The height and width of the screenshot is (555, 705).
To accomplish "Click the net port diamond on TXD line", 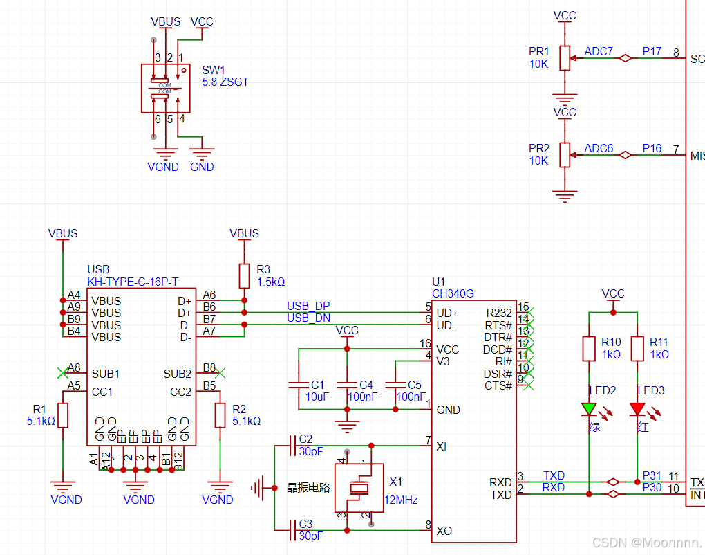I will [613, 482].
